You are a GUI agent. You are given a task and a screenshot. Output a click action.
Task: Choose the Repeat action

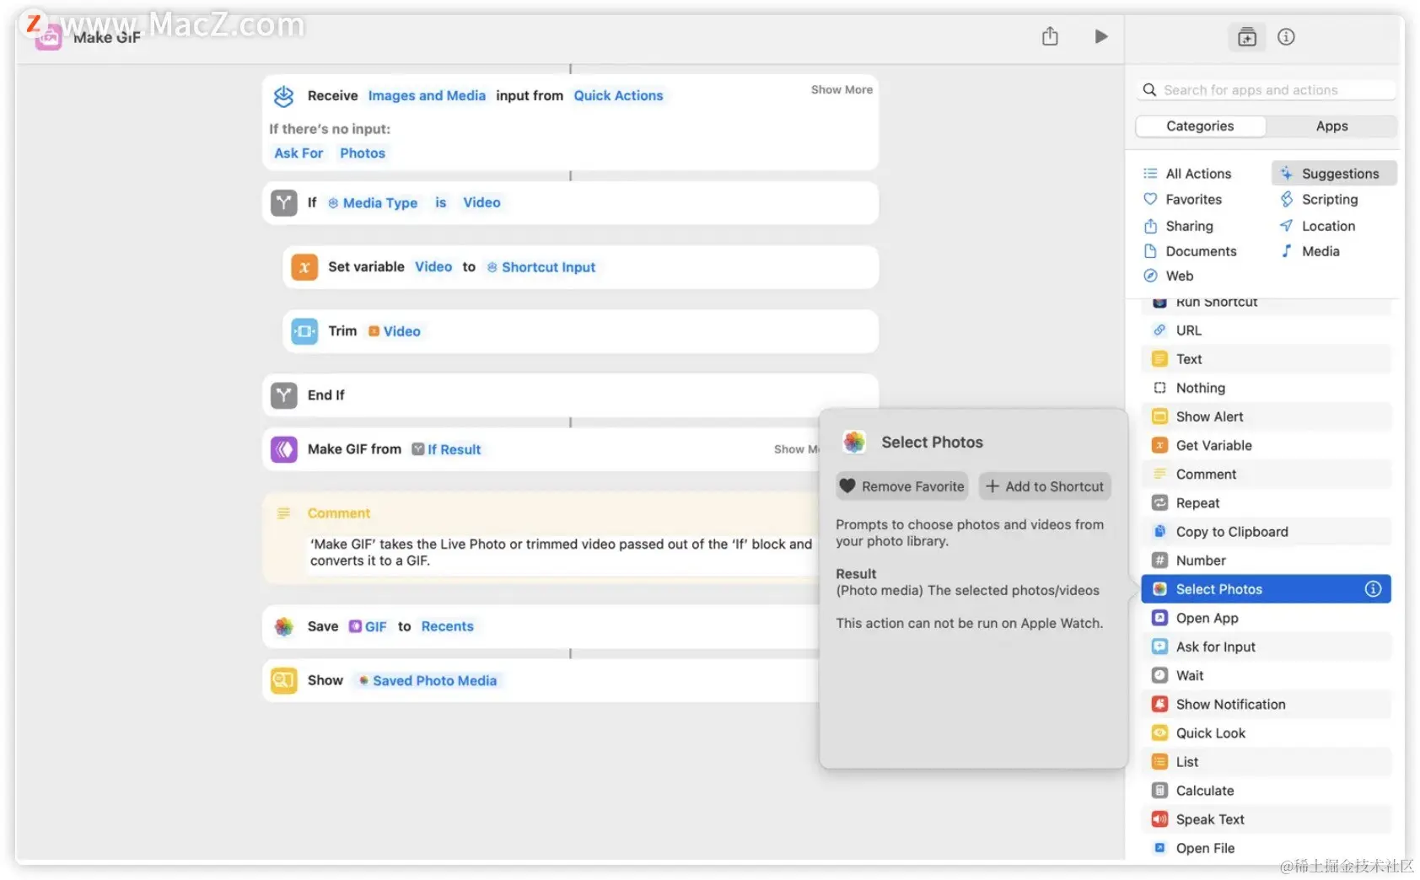[x=1266, y=503]
